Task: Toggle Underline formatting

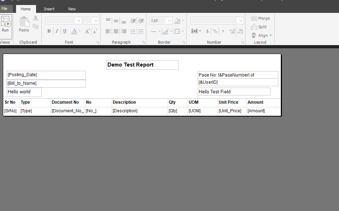Action: (x=65, y=31)
